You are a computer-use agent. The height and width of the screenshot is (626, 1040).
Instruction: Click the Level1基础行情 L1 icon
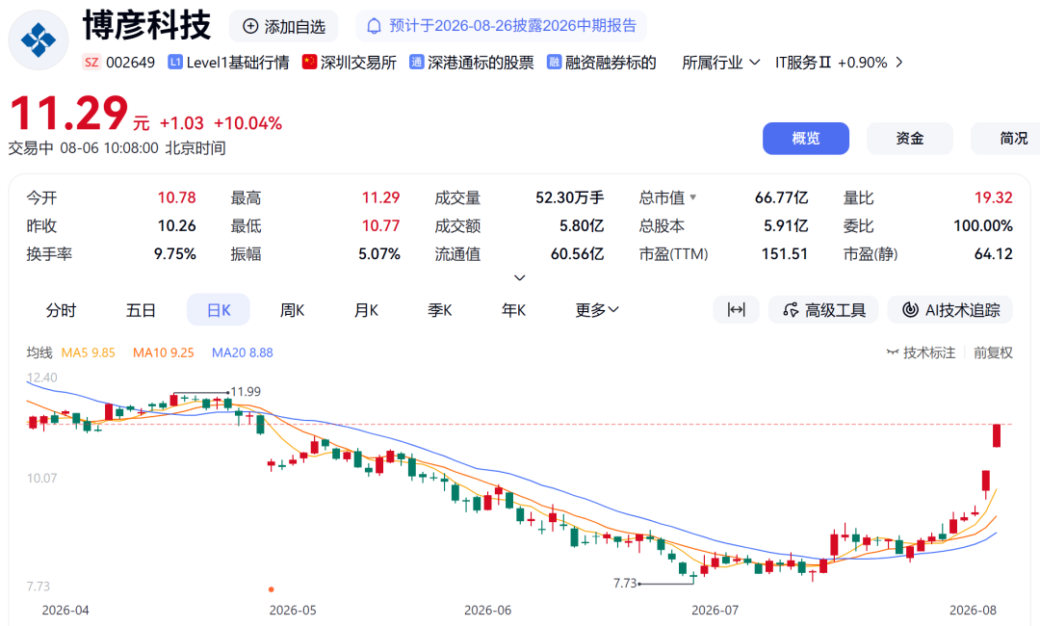[x=175, y=63]
